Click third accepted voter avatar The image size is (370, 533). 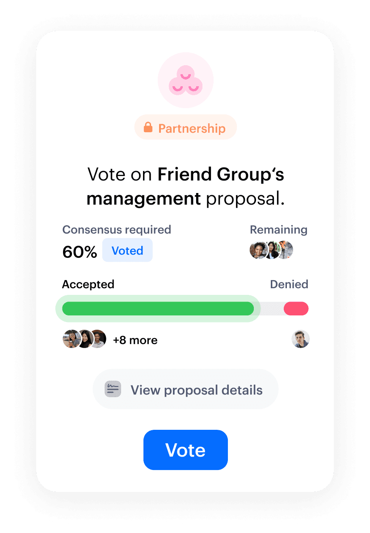[x=99, y=339]
